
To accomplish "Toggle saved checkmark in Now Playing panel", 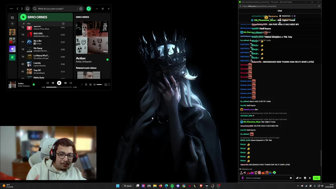I will pyautogui.click(x=107, y=60).
